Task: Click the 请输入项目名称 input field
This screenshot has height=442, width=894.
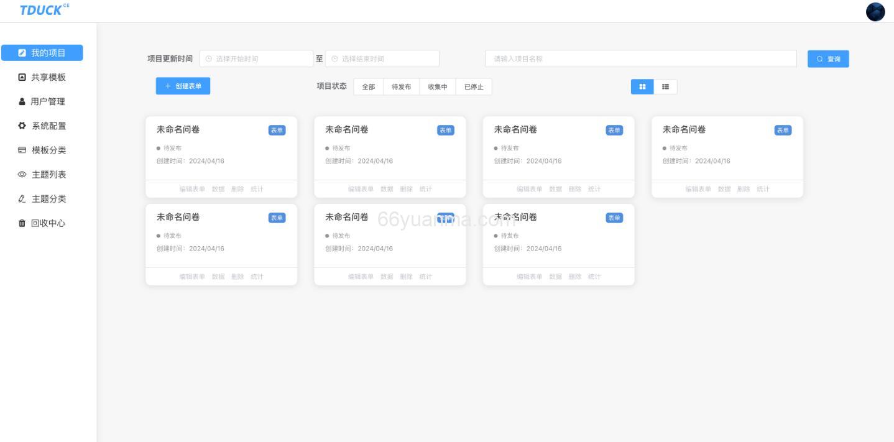Action: click(640, 58)
